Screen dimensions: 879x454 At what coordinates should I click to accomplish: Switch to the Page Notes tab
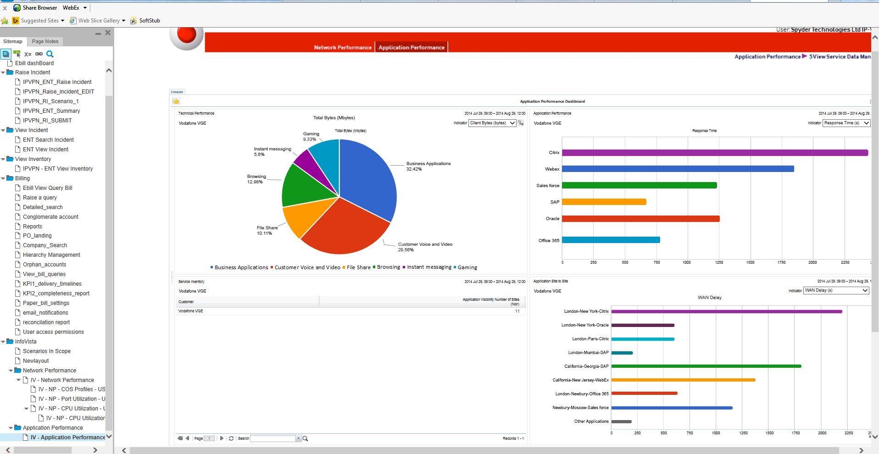[45, 41]
